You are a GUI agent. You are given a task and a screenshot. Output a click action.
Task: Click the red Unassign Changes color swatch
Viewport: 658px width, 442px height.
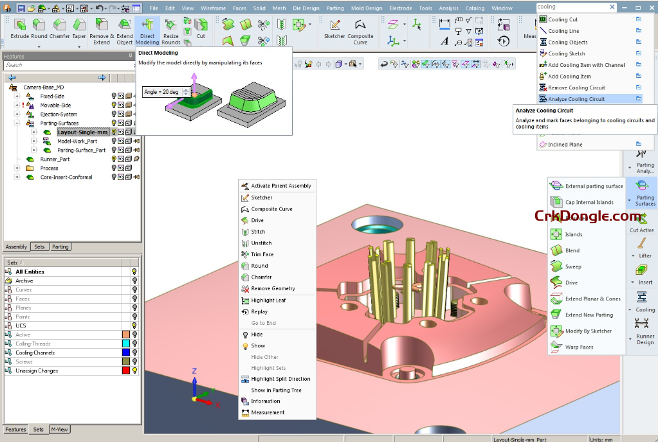click(126, 371)
